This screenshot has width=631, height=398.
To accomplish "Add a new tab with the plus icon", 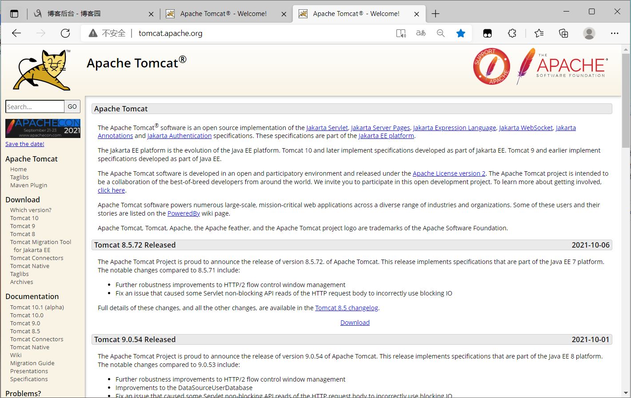I will 435,14.
